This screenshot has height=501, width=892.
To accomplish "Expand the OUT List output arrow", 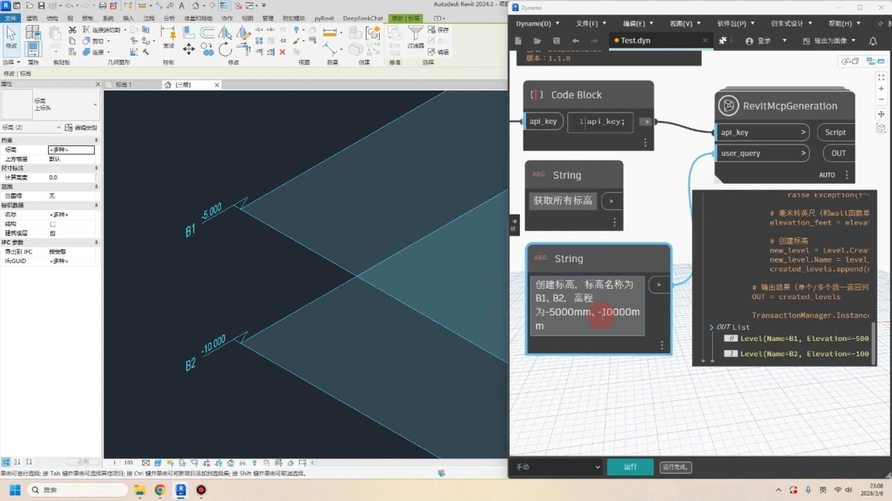I will pos(711,327).
